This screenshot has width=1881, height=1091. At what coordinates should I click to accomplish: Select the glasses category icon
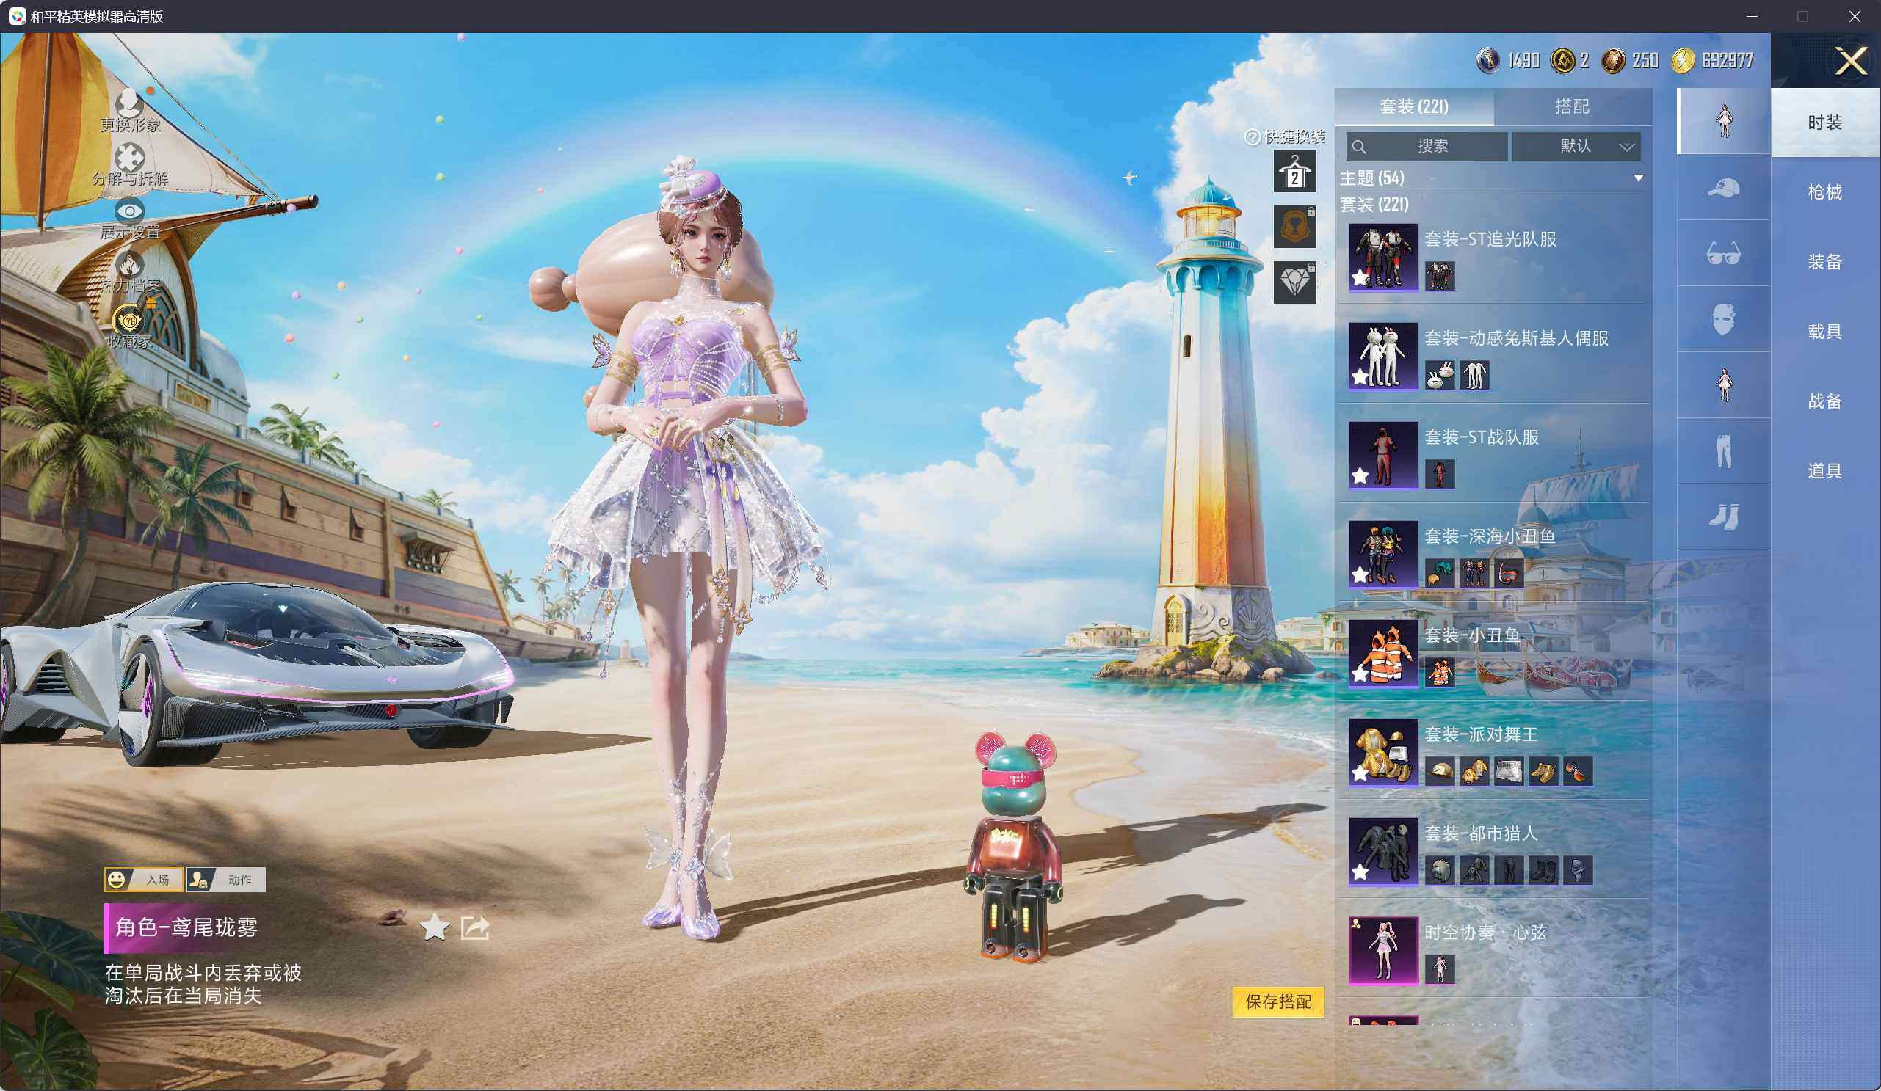pyautogui.click(x=1723, y=254)
